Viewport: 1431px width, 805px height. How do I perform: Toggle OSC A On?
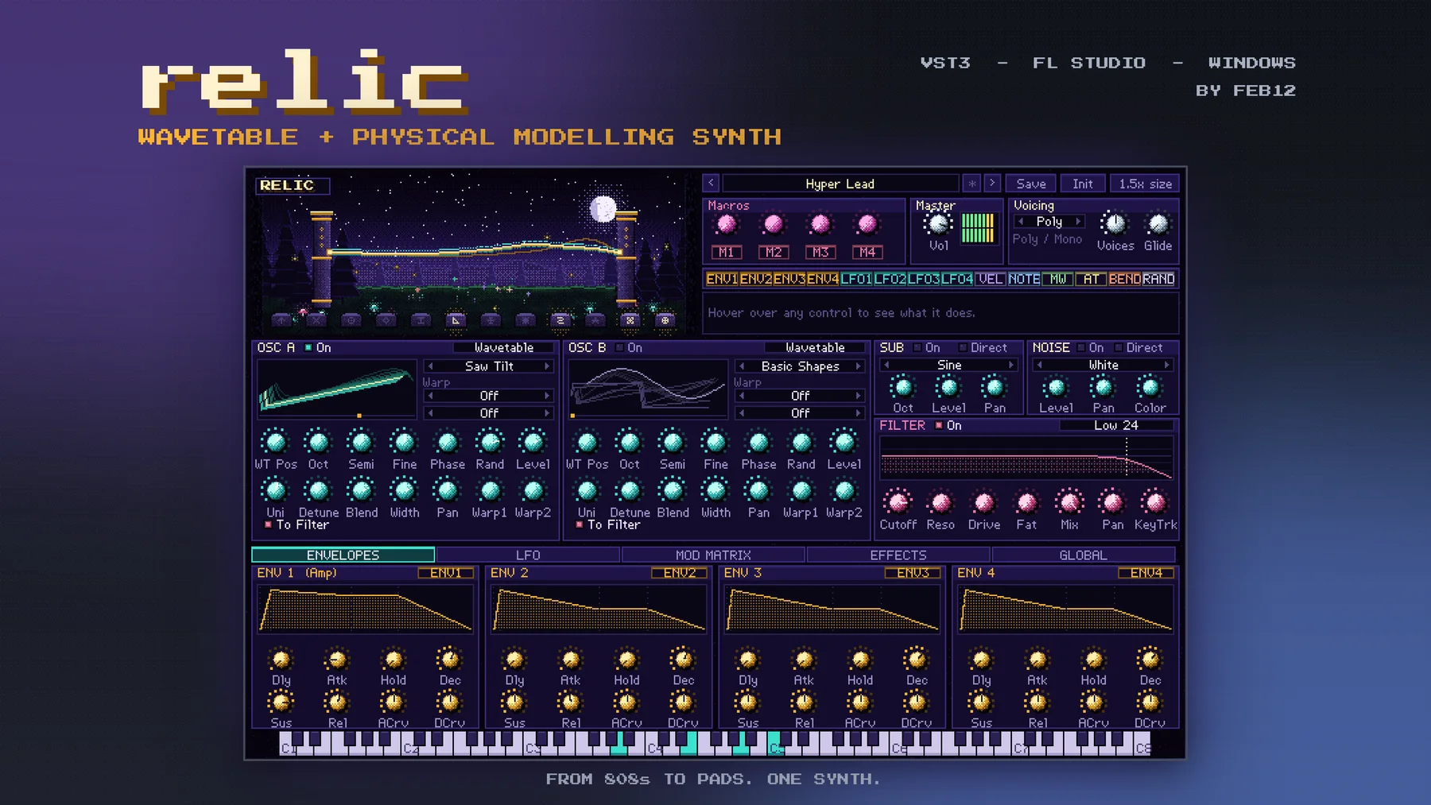point(308,347)
